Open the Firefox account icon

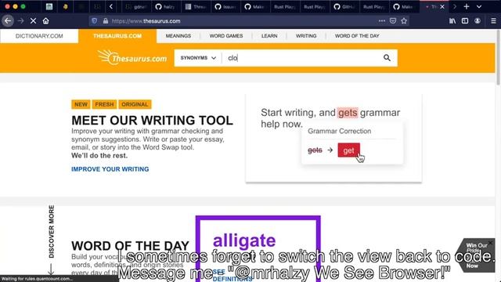[478, 21]
